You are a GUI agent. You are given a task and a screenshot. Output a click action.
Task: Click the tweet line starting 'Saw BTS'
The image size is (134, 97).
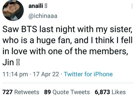[x=67, y=29]
